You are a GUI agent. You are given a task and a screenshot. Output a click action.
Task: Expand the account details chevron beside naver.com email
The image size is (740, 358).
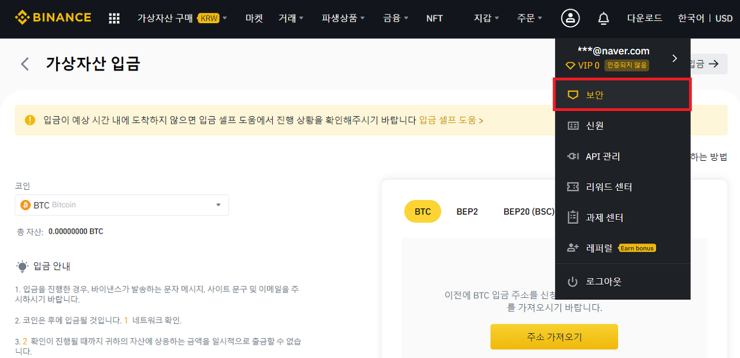(674, 58)
